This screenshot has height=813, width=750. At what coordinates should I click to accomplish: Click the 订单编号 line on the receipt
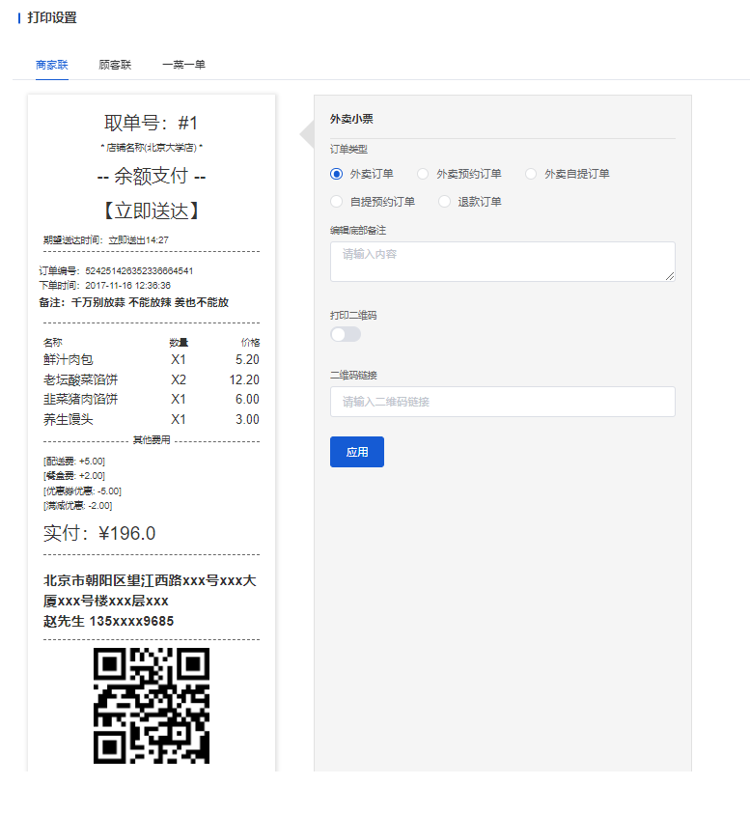[x=116, y=270]
